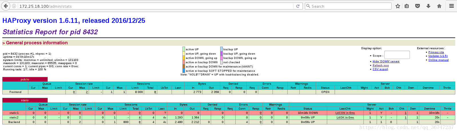Open the downloads arrow icon
Viewport: 457px width, 133px height.
click(428, 6)
